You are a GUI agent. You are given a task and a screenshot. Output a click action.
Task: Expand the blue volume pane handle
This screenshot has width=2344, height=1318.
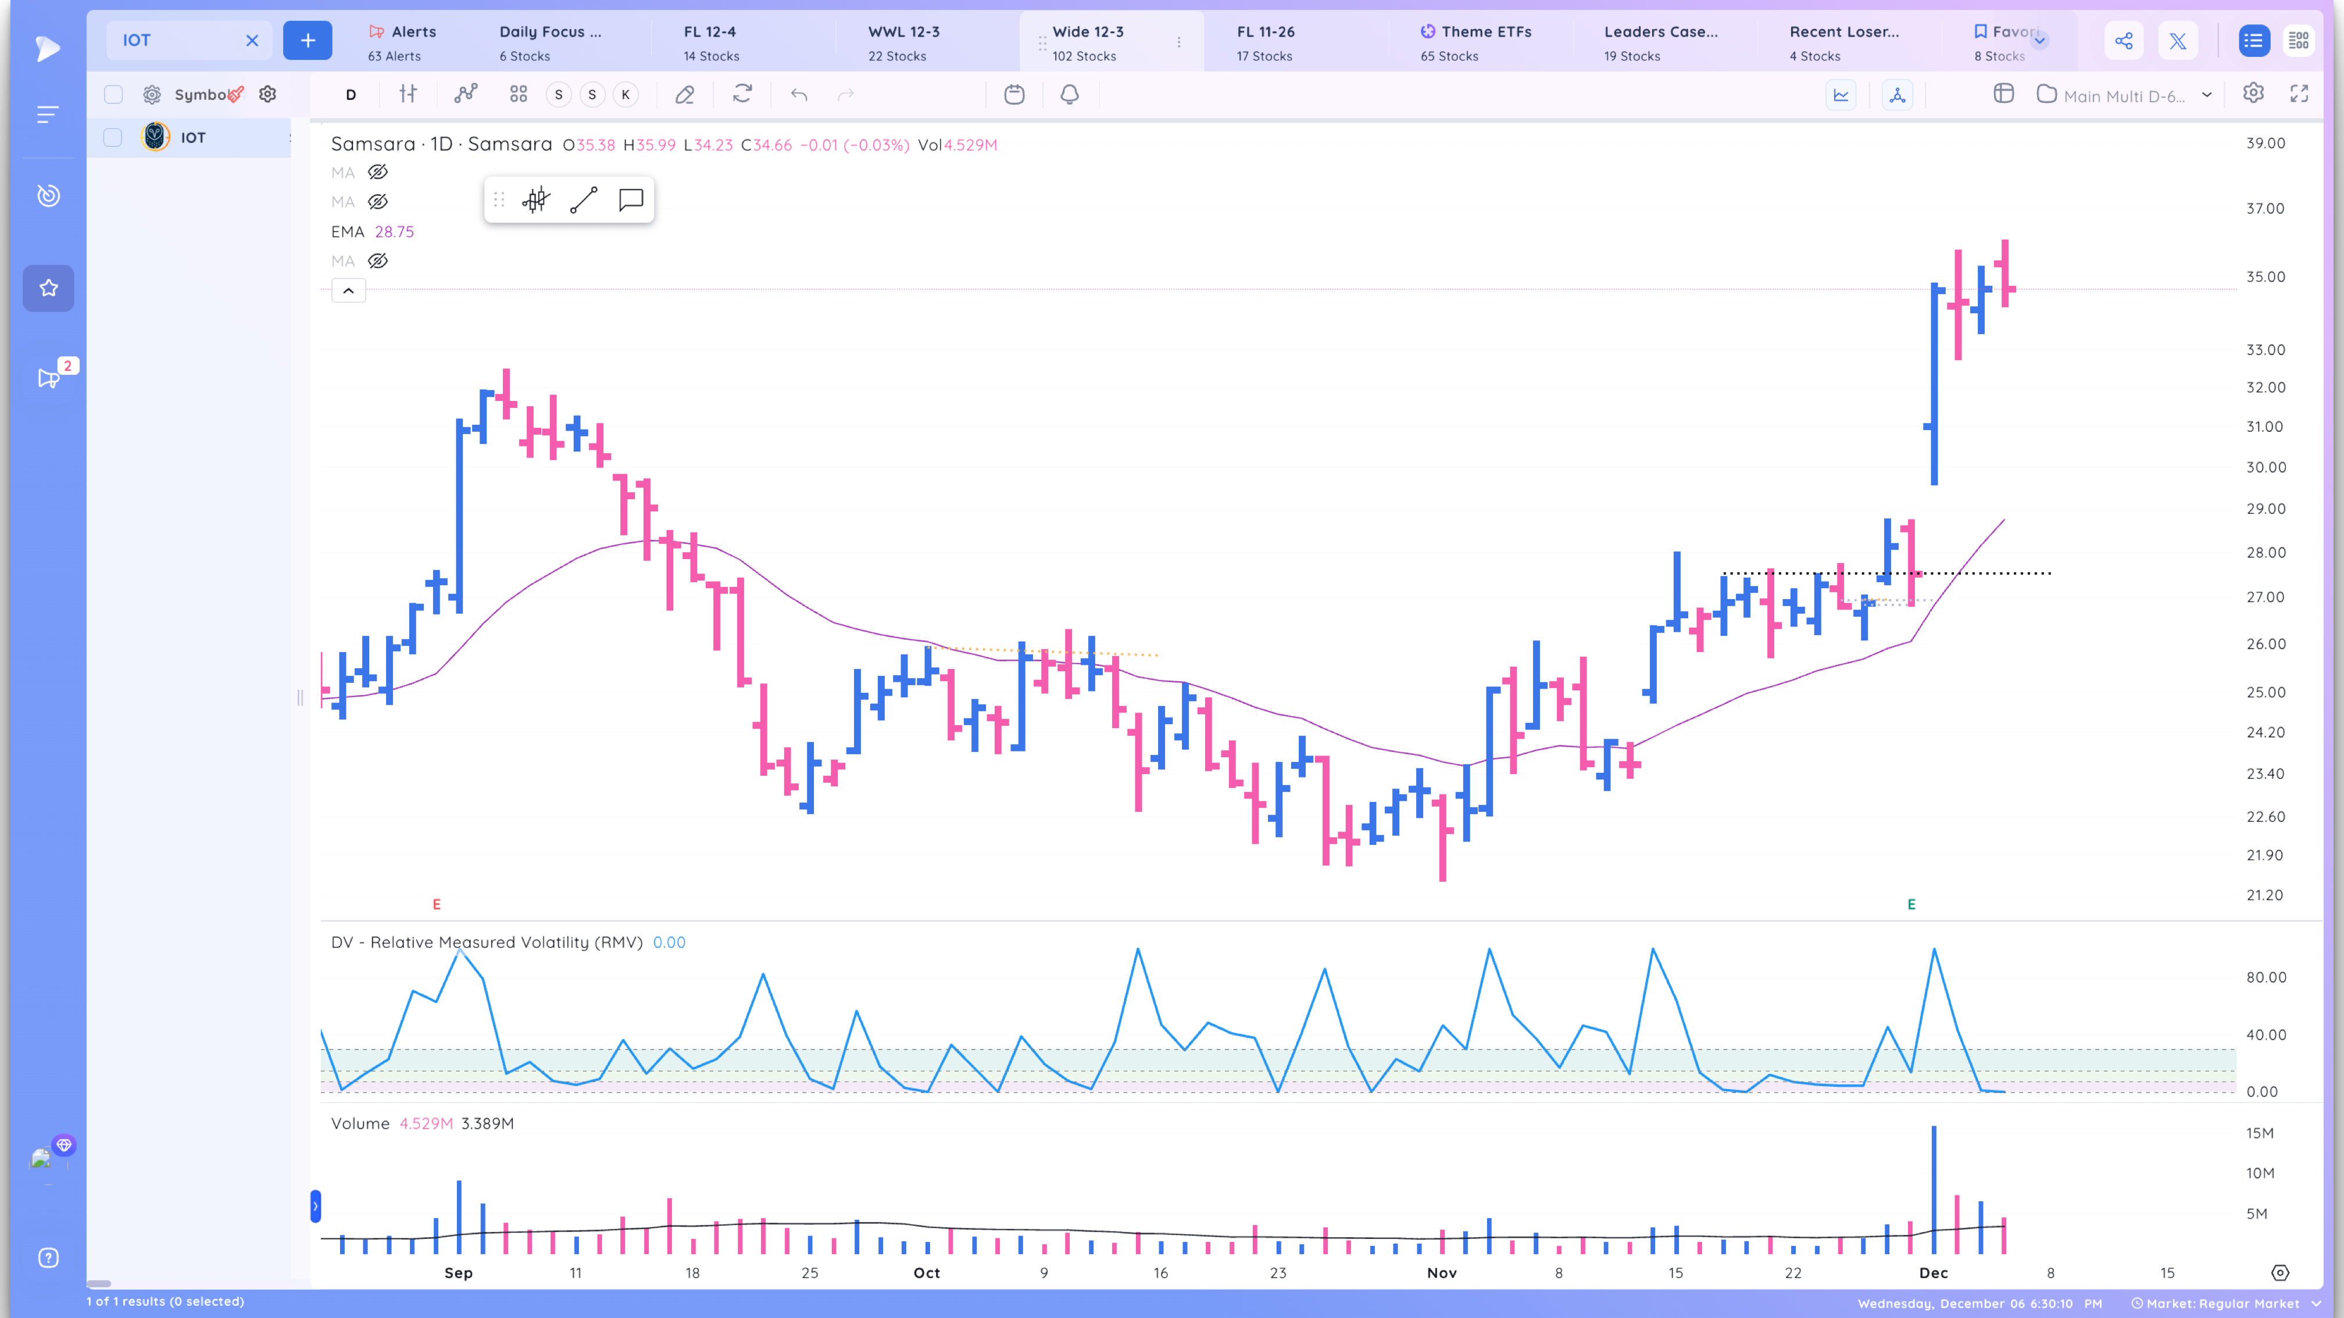click(x=316, y=1207)
